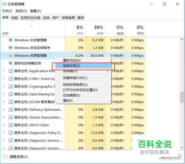Screen dimensions: 185x164
Task: Expand 服务主机: Diagnostic Policy Service group
Action: [x=4, y=133]
